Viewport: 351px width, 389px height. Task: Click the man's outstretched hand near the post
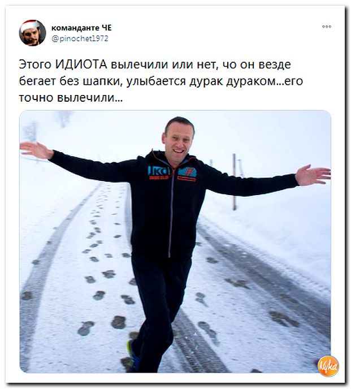coord(312,175)
